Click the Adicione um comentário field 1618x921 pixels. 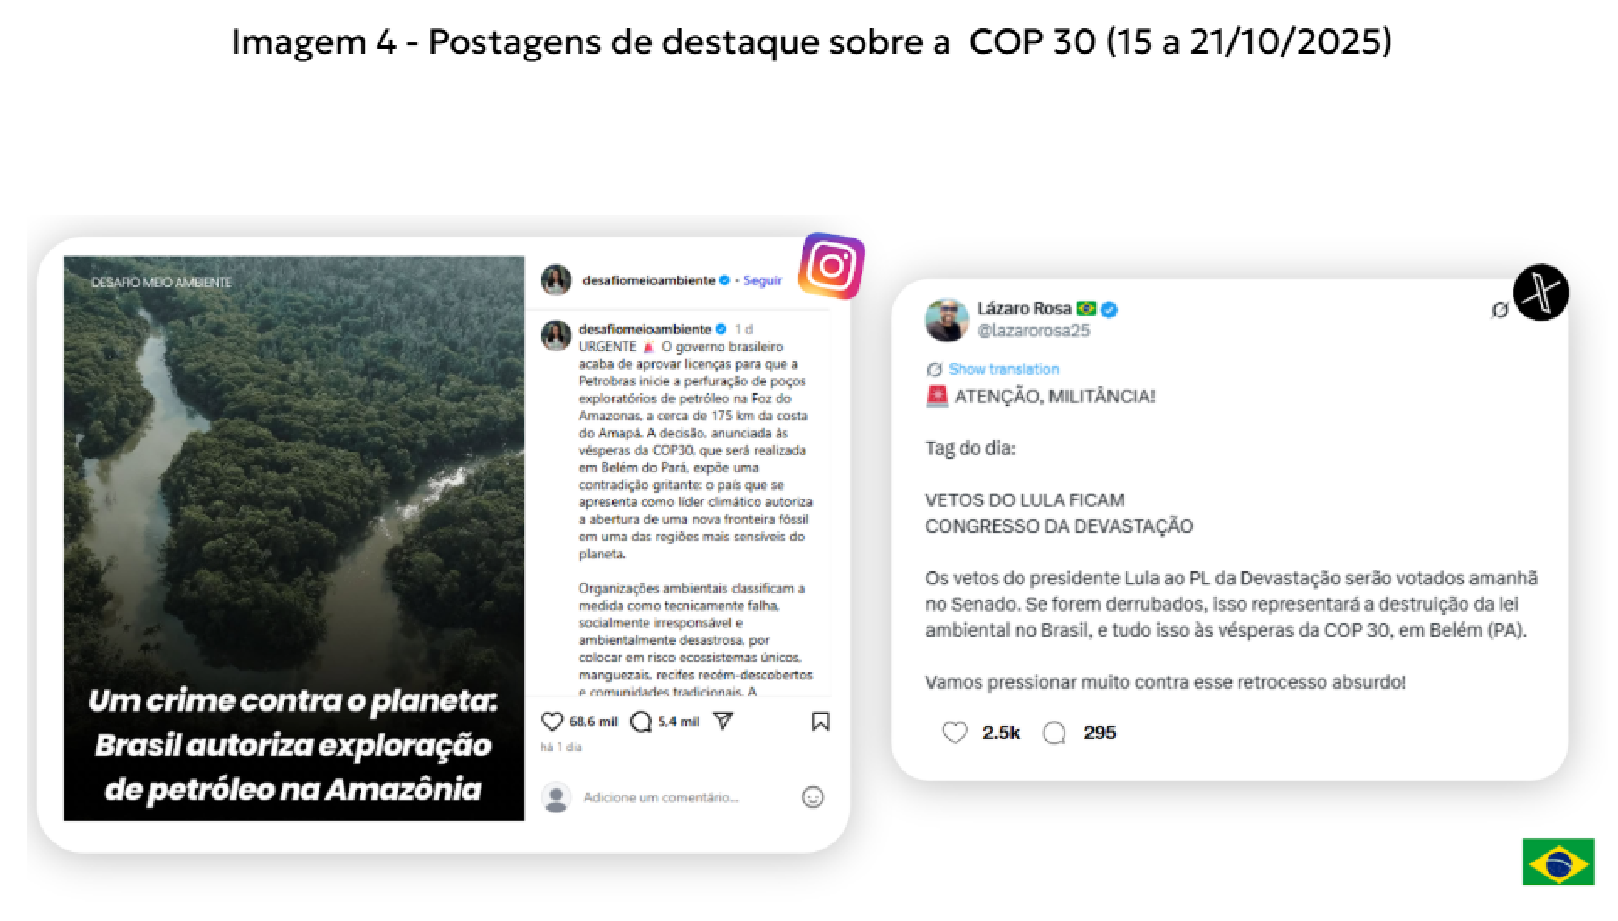(661, 797)
